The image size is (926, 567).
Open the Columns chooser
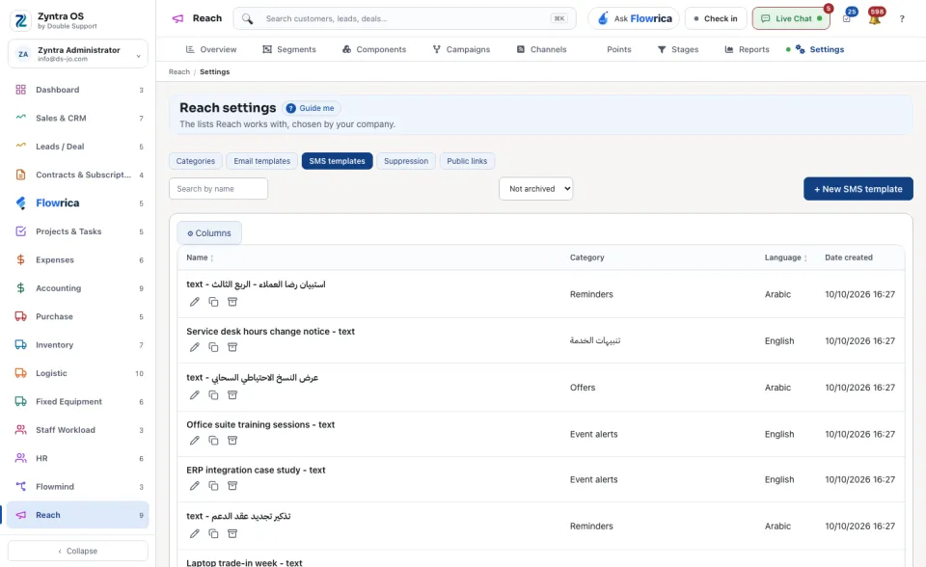tap(209, 233)
